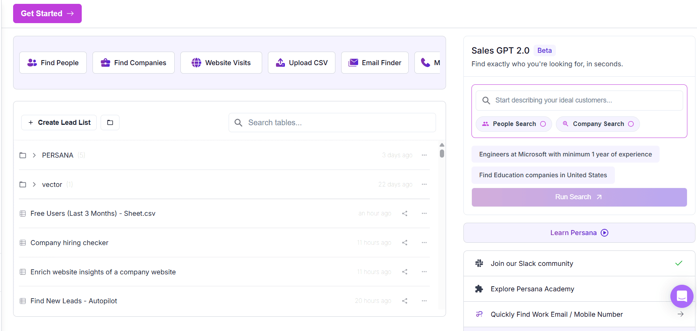Open more options for PERSANA folder

tap(424, 155)
